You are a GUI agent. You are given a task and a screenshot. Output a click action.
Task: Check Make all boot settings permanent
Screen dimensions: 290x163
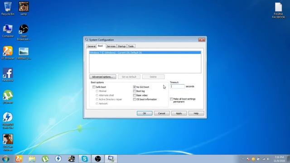[172, 99]
